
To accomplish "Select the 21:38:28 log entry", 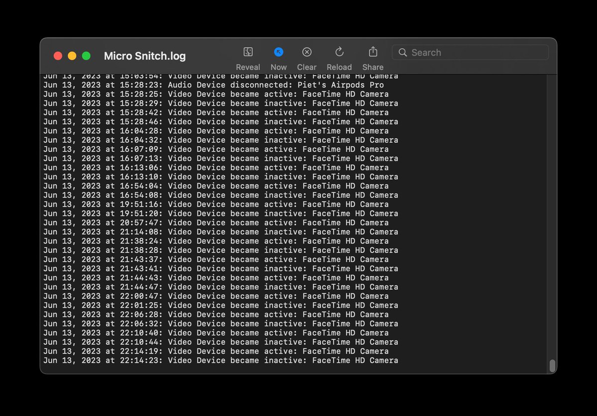I will (x=221, y=250).
